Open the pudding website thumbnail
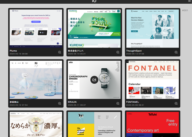Image resolution: width=192 pixels, height=137 pixels. pyautogui.click(x=36, y=125)
